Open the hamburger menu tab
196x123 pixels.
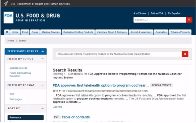point(7,32)
